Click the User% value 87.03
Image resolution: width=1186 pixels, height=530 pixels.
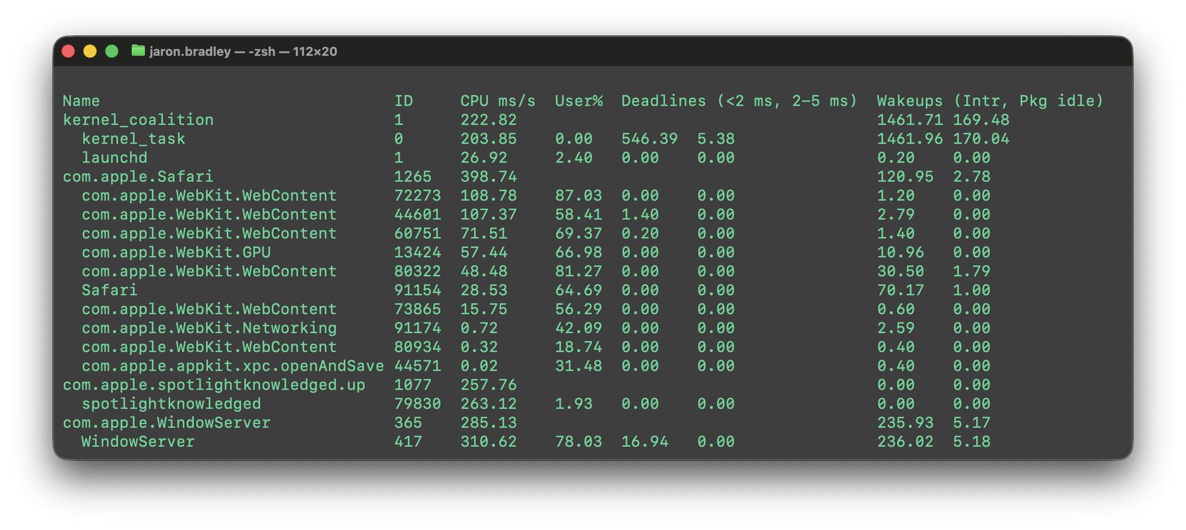click(579, 195)
